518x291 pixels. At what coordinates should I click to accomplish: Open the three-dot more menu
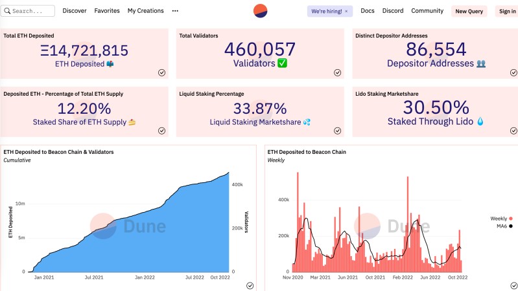click(175, 11)
